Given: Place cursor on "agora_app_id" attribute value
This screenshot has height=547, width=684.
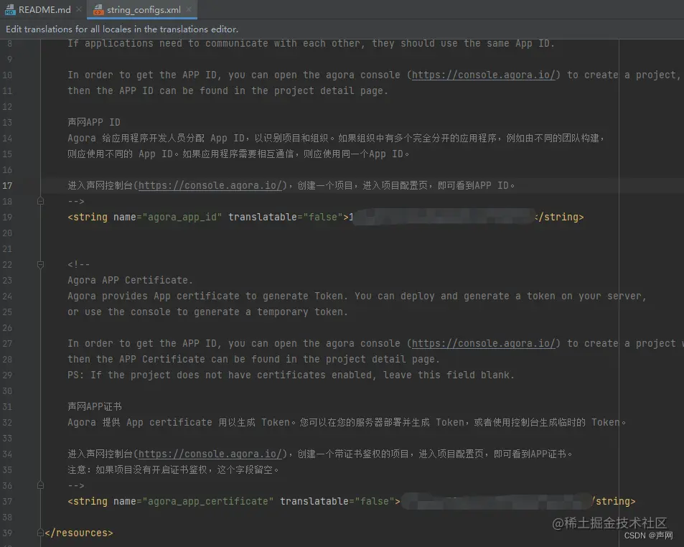Looking at the screenshot, I should point(182,218).
